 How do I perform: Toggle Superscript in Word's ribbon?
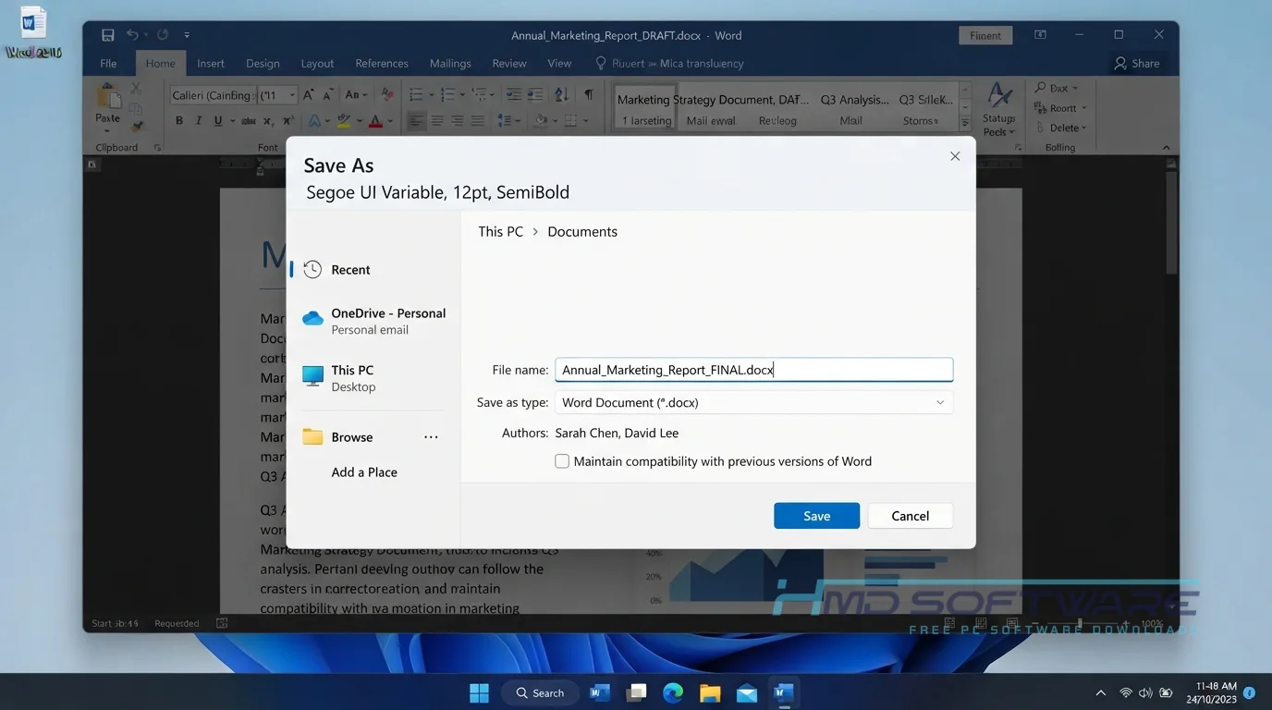pos(287,121)
